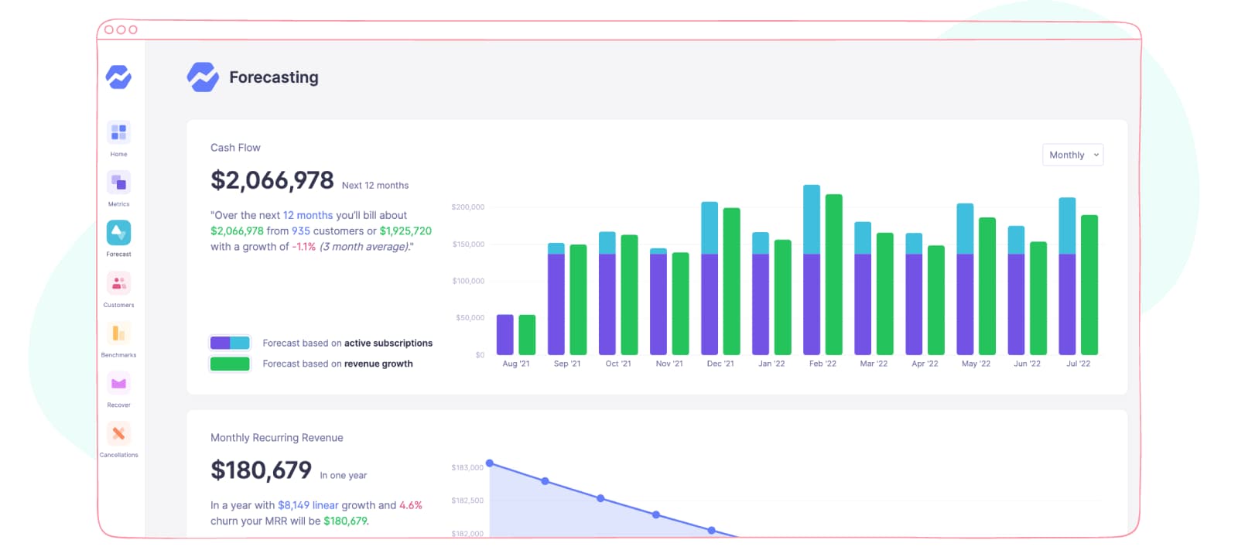Image resolution: width=1238 pixels, height=557 pixels.
Task: Click the Baremetrics logo in the sidebar
Action: [118, 77]
